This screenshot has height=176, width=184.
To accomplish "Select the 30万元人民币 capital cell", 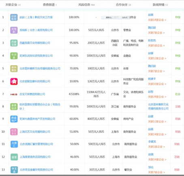I will click(97, 169).
